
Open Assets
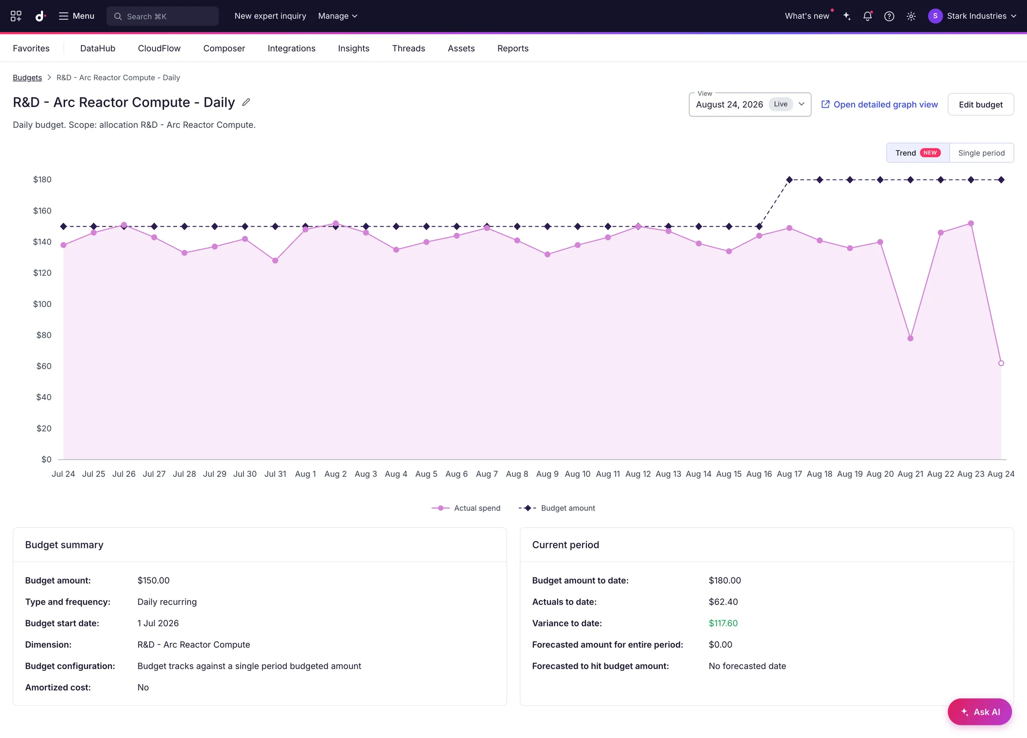[x=461, y=48]
